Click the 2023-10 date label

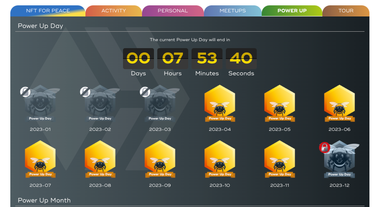coord(220,186)
